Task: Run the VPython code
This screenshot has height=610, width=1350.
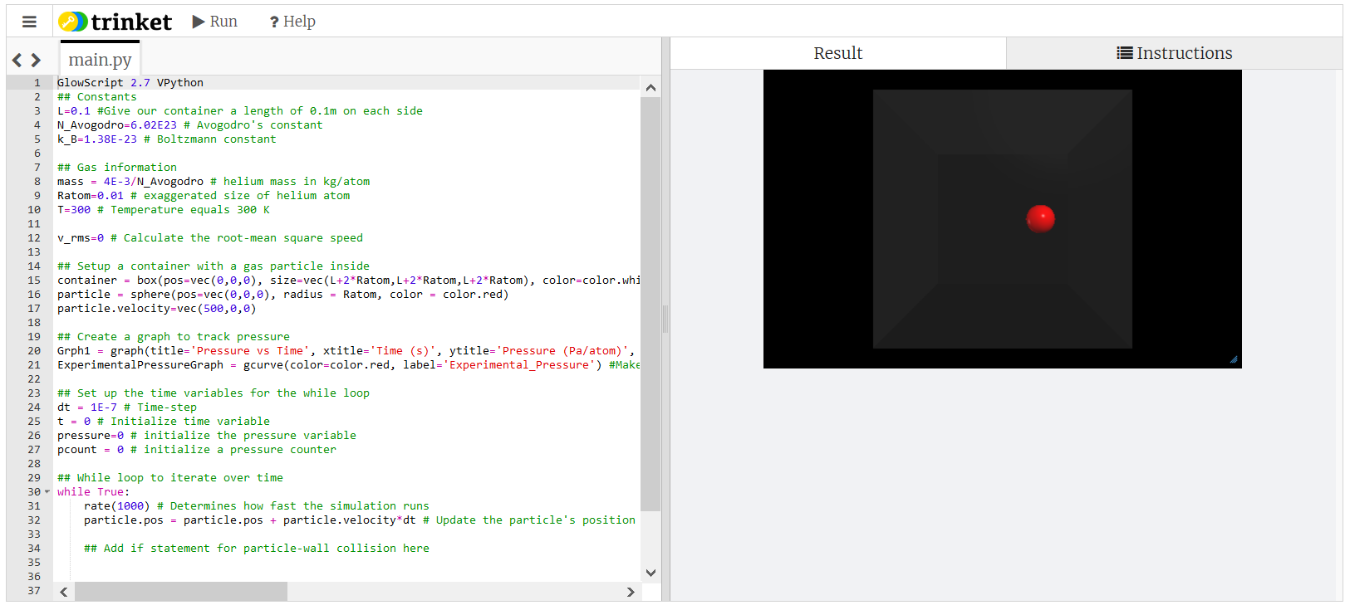Action: [215, 22]
